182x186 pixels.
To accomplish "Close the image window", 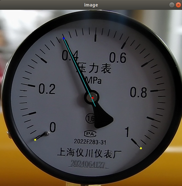I will (178, 5).
